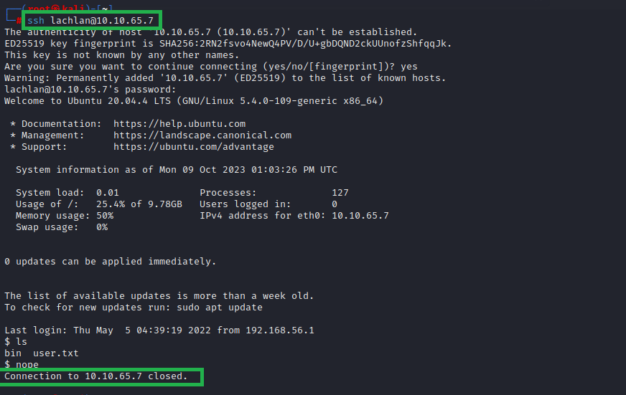Open the ubuntu.com/advantage support link
Image resolution: width=626 pixels, height=395 pixels.
pos(194,147)
